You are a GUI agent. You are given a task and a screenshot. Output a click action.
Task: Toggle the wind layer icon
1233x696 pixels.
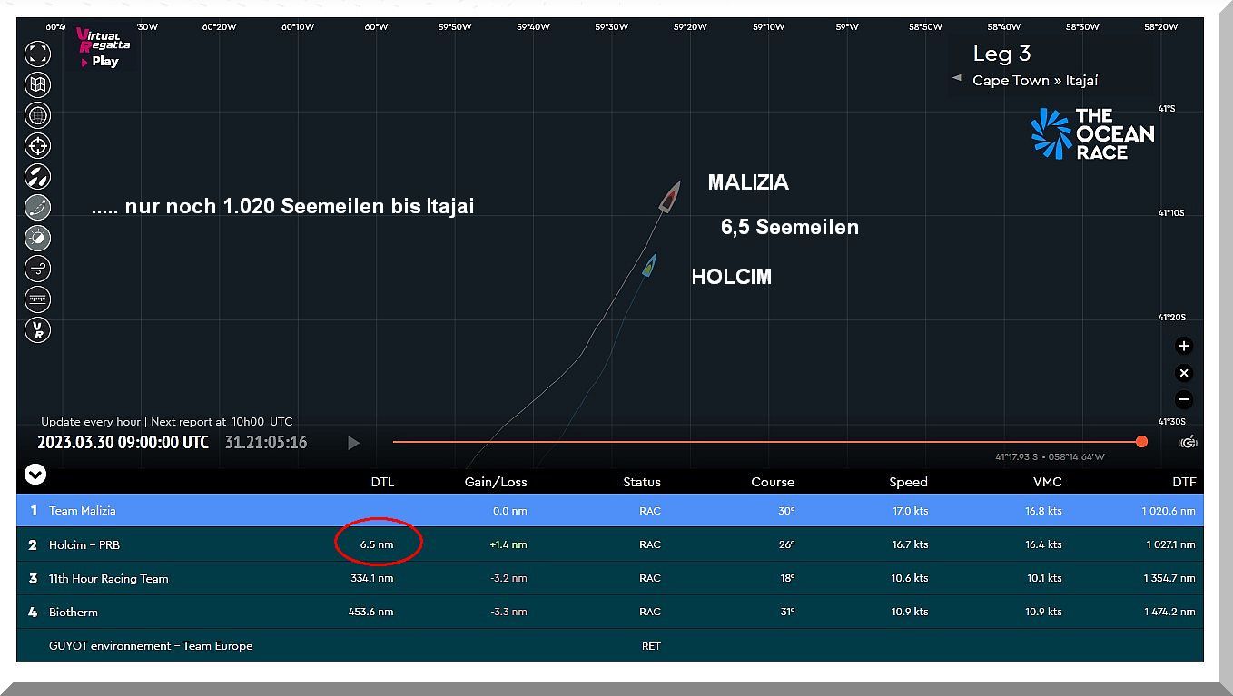coord(37,269)
